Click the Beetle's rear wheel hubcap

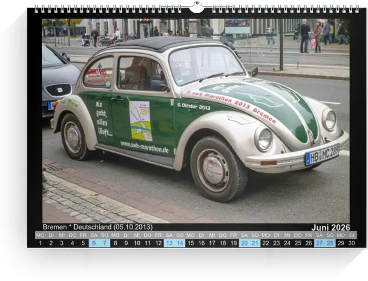(73, 137)
